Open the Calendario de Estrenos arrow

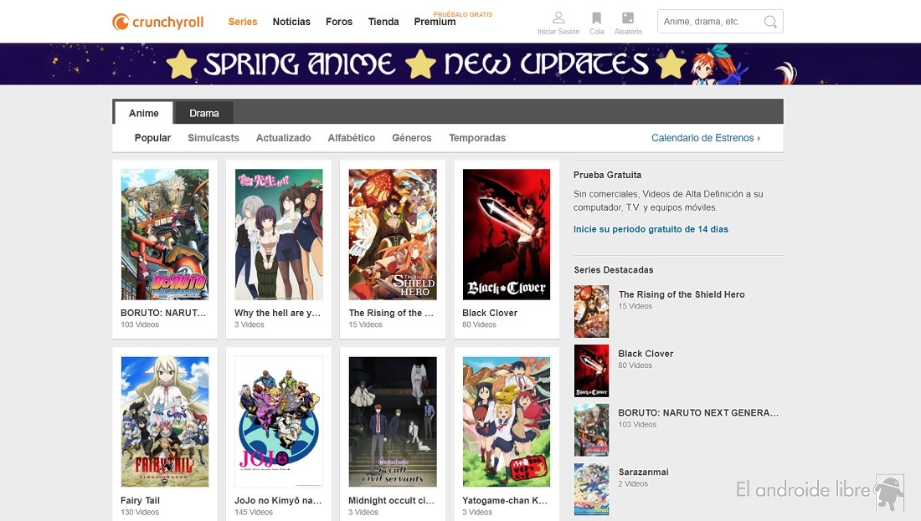[x=759, y=138]
